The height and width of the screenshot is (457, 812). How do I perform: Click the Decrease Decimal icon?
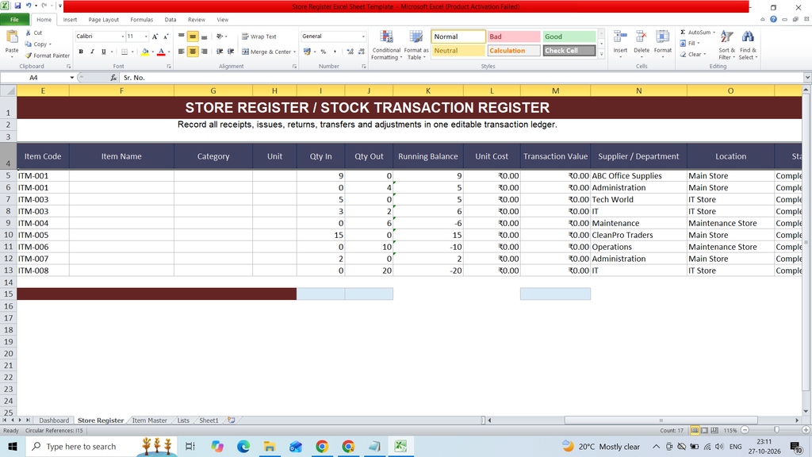[361, 52]
